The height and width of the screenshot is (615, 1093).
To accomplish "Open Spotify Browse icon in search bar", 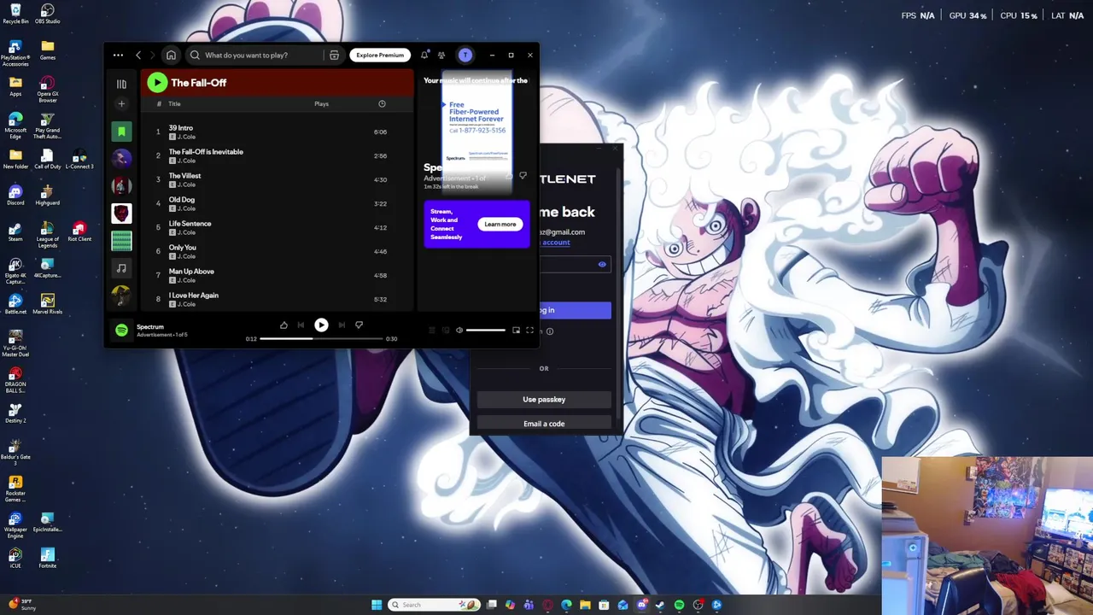I will (334, 55).
